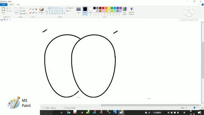Image resolution: width=204 pixels, height=115 pixels.
Task: Pick the orange color swatch
Action: click(106, 8)
